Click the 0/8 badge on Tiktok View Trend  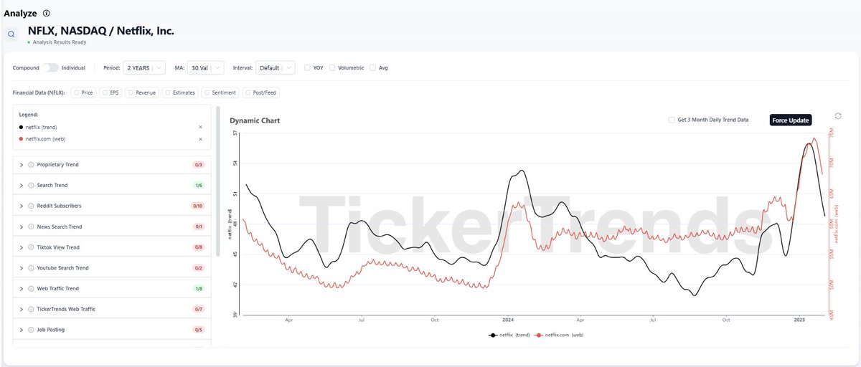click(x=199, y=247)
